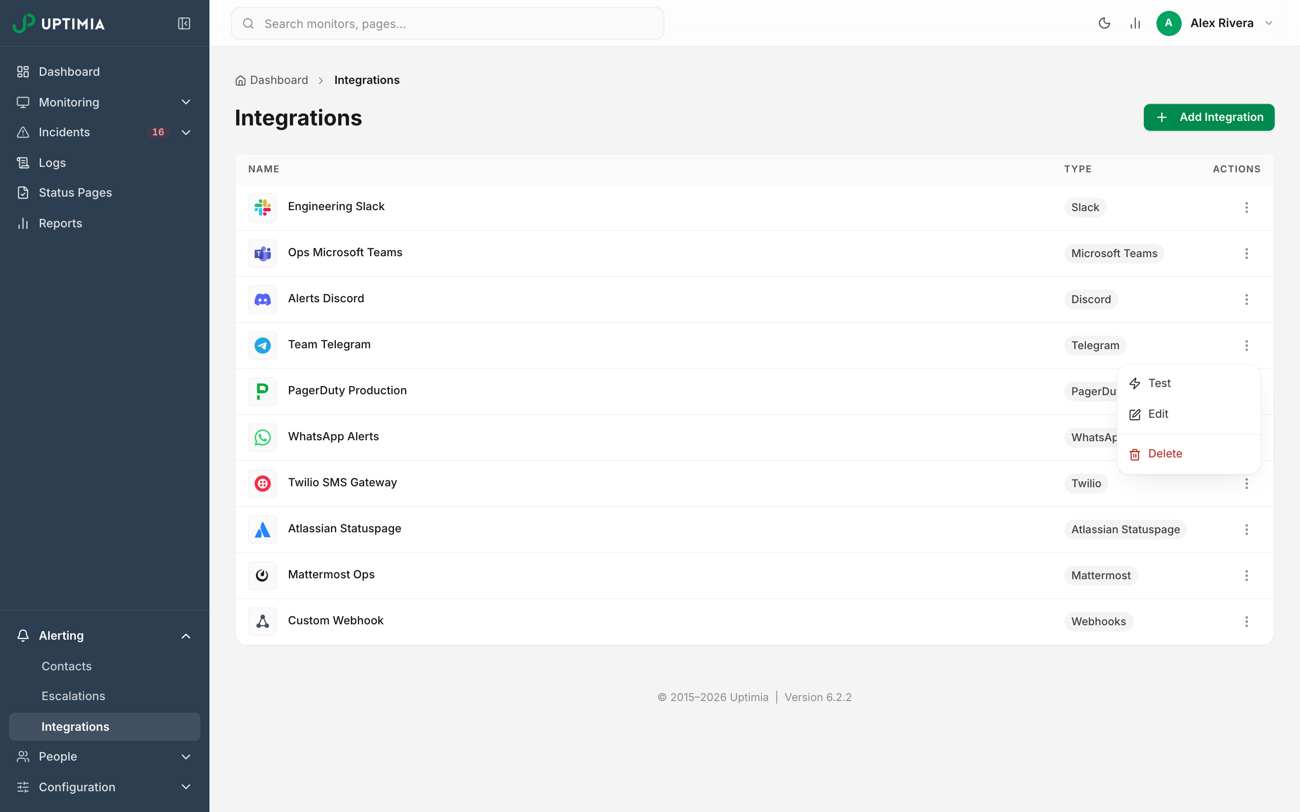Open the Engineering Slack actions menu
Screen dimensions: 1300x812
[x=1246, y=208]
